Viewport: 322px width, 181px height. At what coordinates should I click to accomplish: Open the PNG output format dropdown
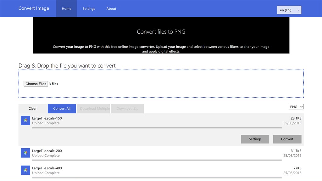pyautogui.click(x=296, y=107)
